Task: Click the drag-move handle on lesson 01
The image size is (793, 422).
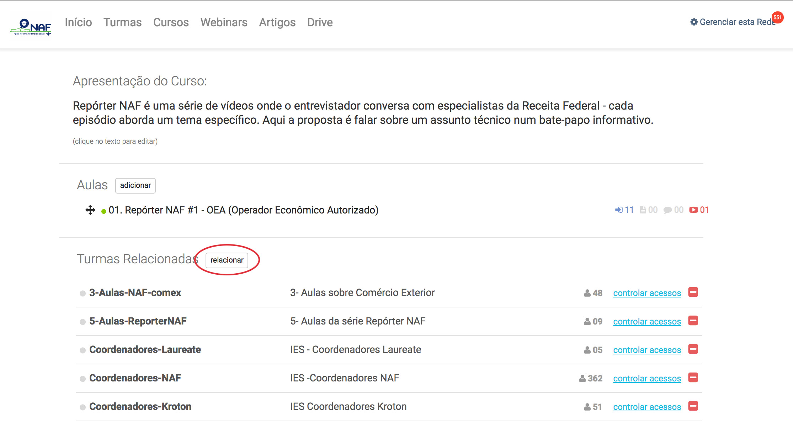Action: click(x=90, y=210)
